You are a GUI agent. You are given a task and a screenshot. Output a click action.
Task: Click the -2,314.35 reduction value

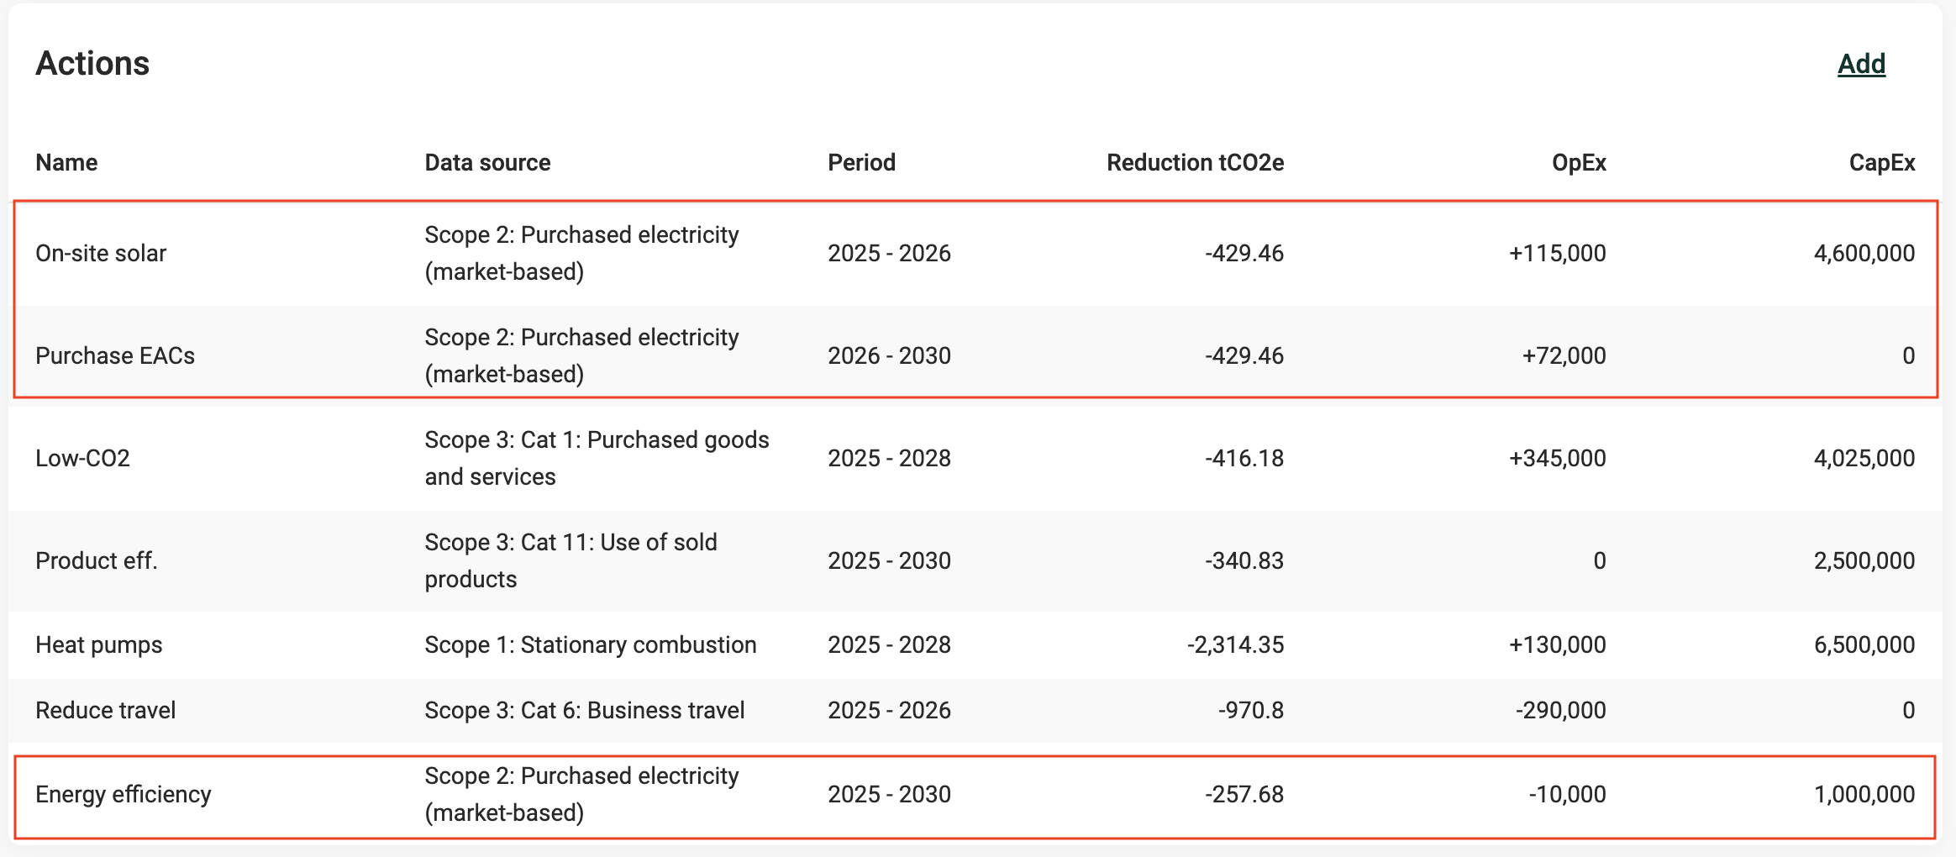(1235, 644)
